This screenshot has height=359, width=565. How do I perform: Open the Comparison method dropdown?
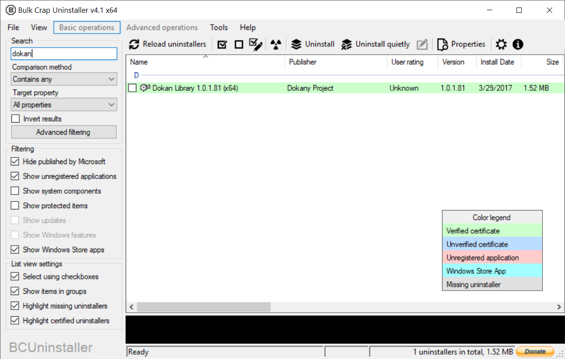coord(64,79)
